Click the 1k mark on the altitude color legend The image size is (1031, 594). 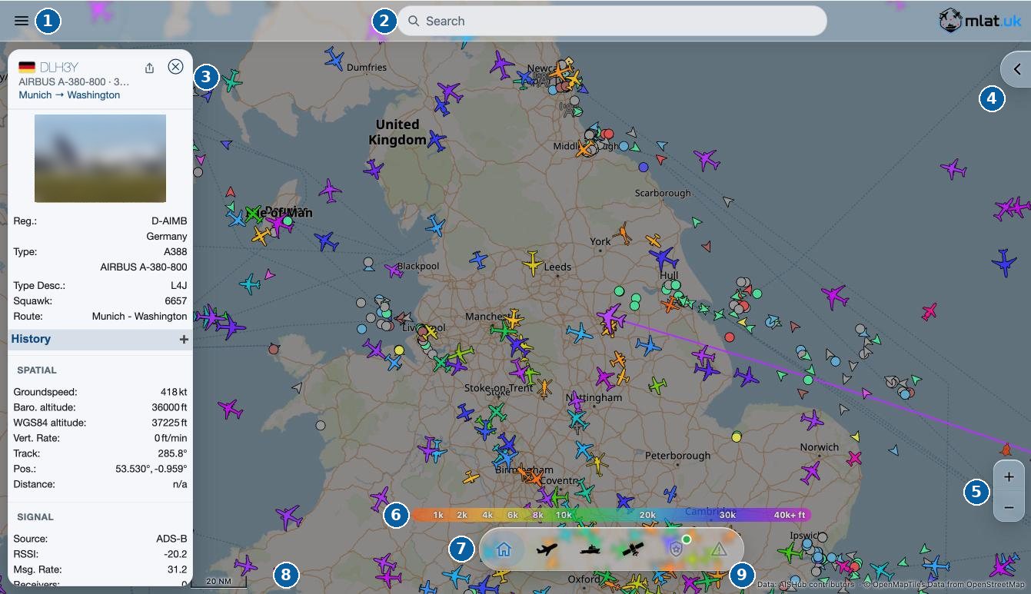click(x=438, y=515)
